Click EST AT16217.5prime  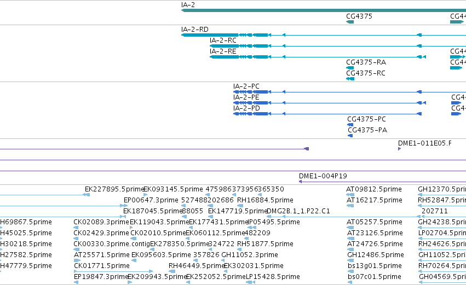375,200
